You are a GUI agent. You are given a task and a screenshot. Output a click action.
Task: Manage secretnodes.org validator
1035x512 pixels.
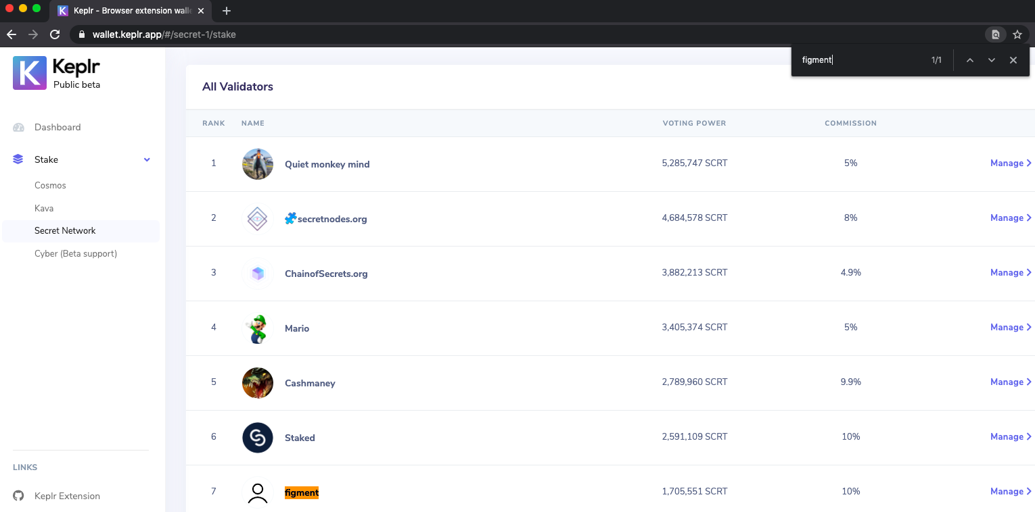[1011, 217]
